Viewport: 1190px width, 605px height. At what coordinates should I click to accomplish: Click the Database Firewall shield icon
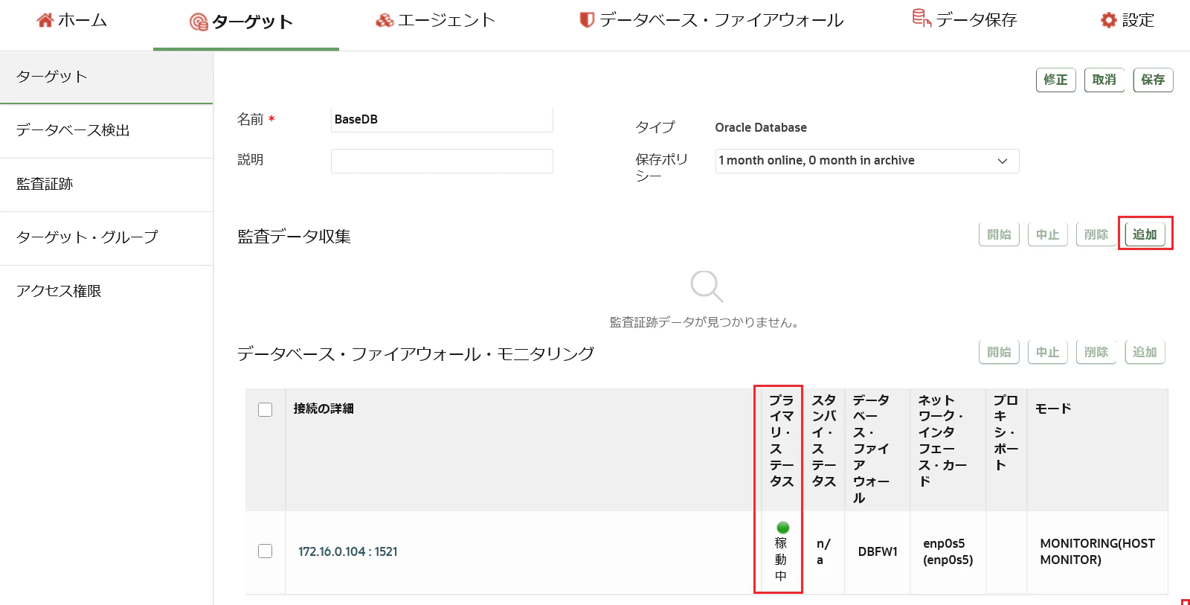pos(587,20)
